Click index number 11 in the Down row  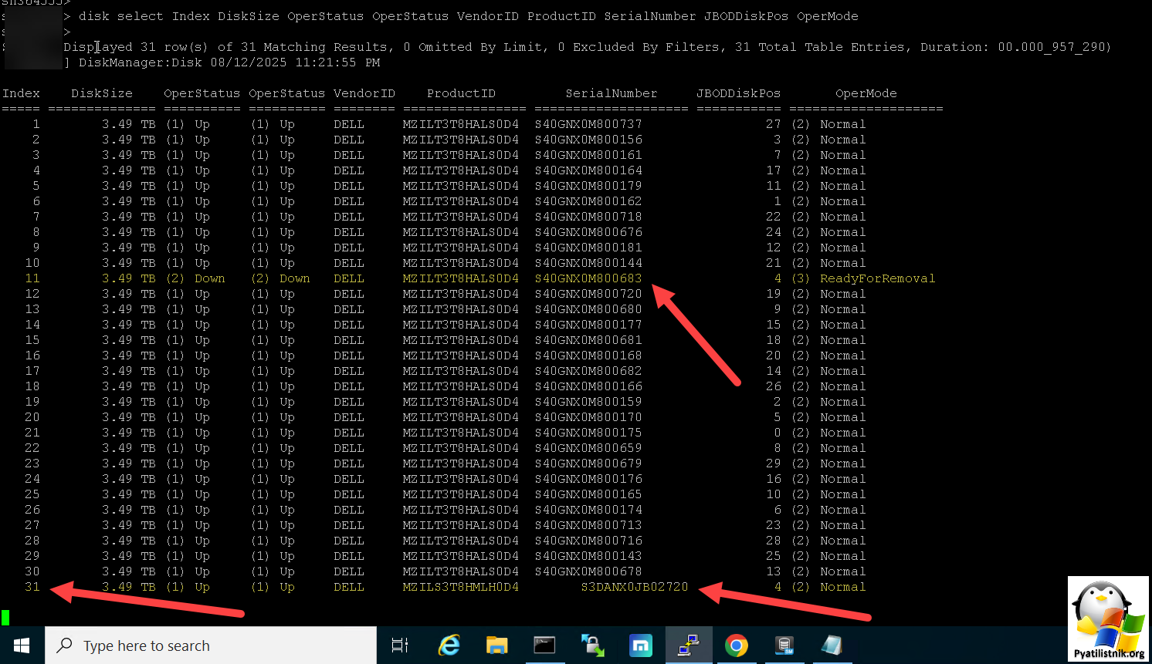(32, 278)
